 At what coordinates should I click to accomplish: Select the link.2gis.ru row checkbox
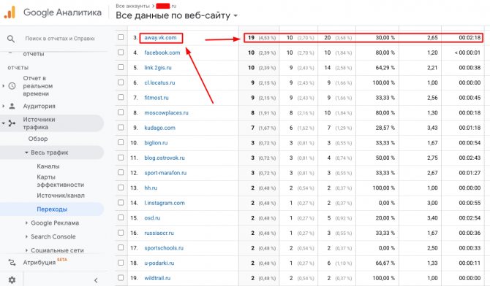121,67
